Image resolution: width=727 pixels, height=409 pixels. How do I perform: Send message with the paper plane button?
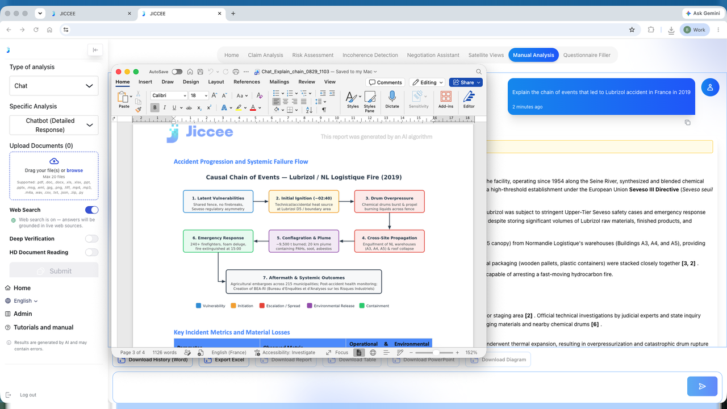[x=702, y=386]
